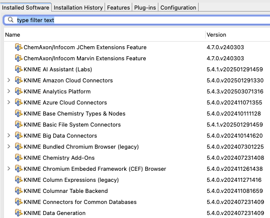The height and width of the screenshot is (218, 270).
Task: Select KNIME Azure Cloud Connectors name
Action: point(65,102)
